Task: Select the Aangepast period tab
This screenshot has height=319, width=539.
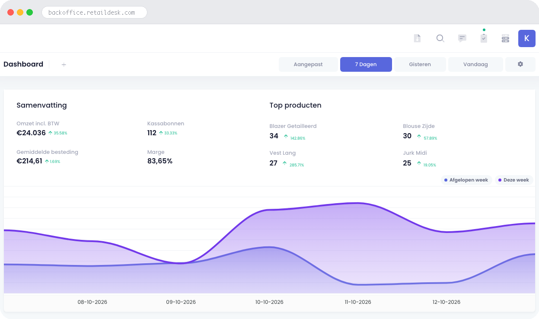Action: click(x=308, y=64)
